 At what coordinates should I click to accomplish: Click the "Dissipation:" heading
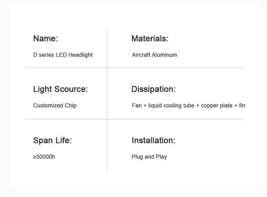tap(153, 89)
